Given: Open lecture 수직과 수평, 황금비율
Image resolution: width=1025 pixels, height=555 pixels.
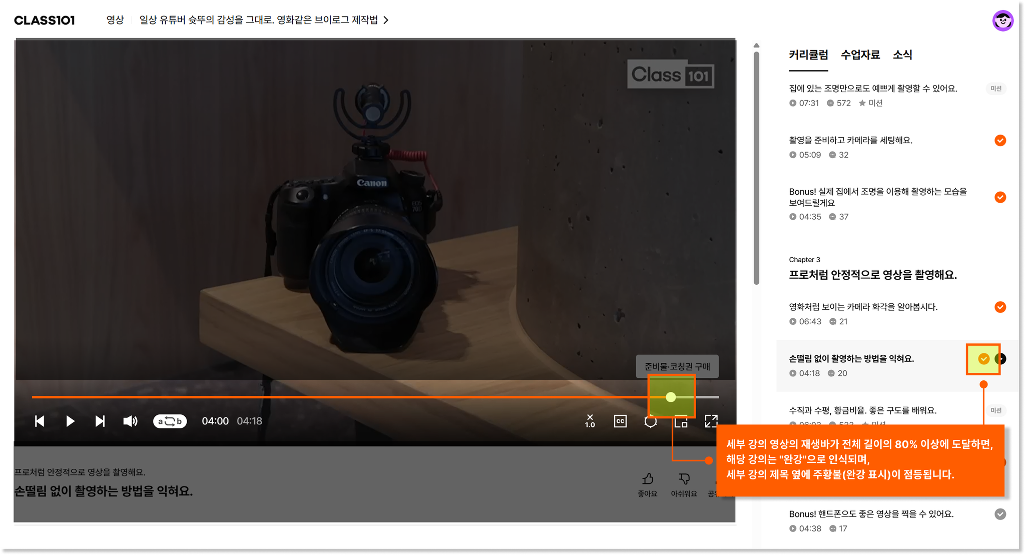Looking at the screenshot, I should coord(862,410).
